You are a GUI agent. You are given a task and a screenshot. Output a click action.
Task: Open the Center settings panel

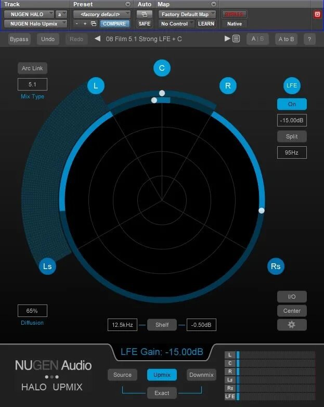[292, 311]
